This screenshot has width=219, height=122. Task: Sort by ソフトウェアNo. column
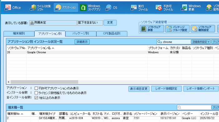tap(17, 48)
